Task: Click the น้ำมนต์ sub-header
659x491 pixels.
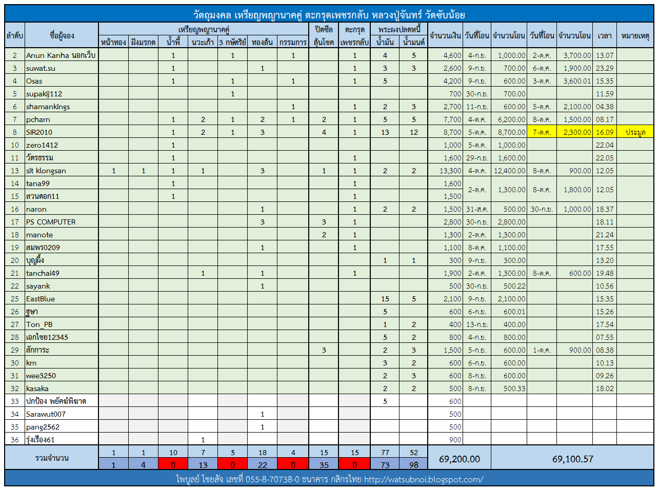Action: point(413,42)
